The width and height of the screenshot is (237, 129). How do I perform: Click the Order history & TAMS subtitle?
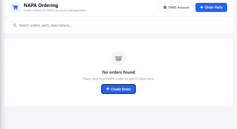[x=55, y=10]
